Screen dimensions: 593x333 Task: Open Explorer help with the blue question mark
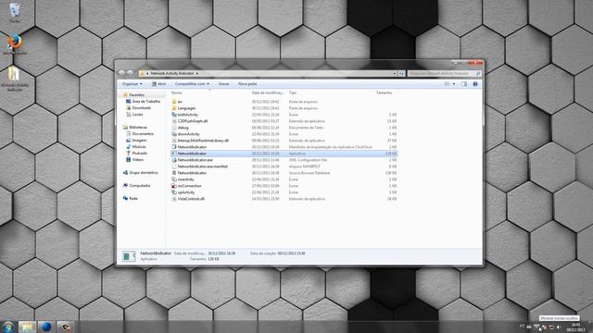click(x=475, y=84)
